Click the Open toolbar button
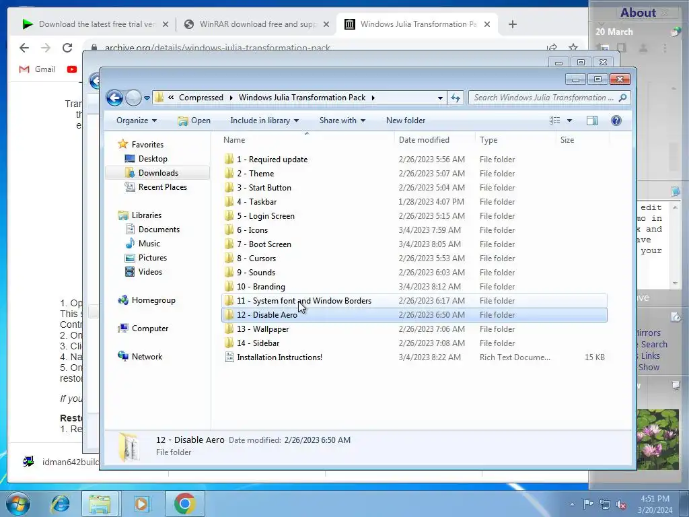The image size is (689, 517). pyautogui.click(x=194, y=120)
